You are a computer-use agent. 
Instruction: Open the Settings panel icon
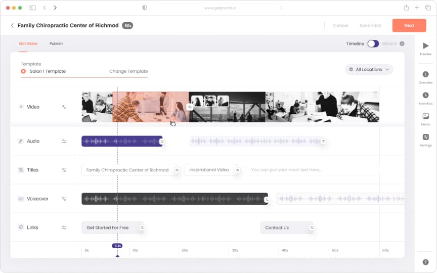click(x=425, y=137)
